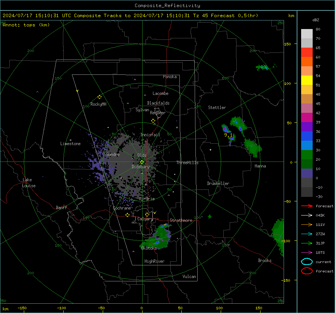
Task: Click the Lacombe city label
Action: coord(160,93)
